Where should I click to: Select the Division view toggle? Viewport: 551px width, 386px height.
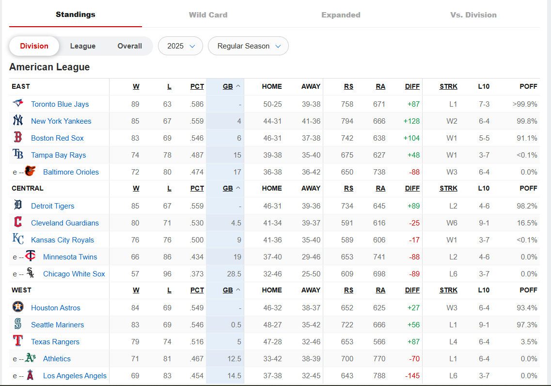34,46
